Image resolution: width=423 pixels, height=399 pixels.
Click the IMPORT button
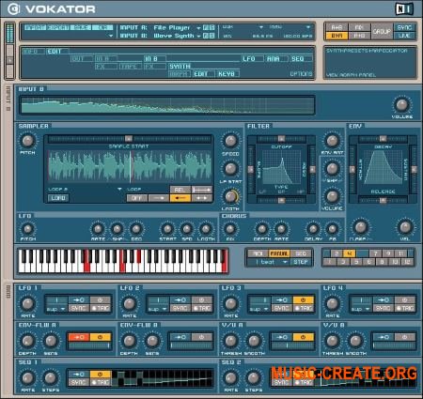[x=35, y=27]
